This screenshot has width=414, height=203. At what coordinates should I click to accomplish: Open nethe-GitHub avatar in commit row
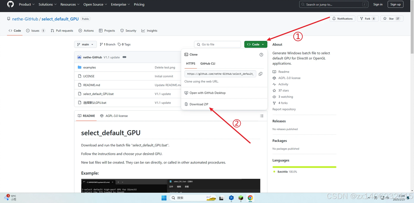80,57
